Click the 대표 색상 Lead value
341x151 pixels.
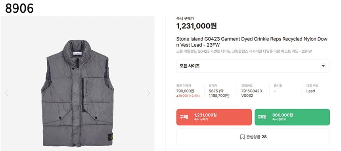point(310,91)
